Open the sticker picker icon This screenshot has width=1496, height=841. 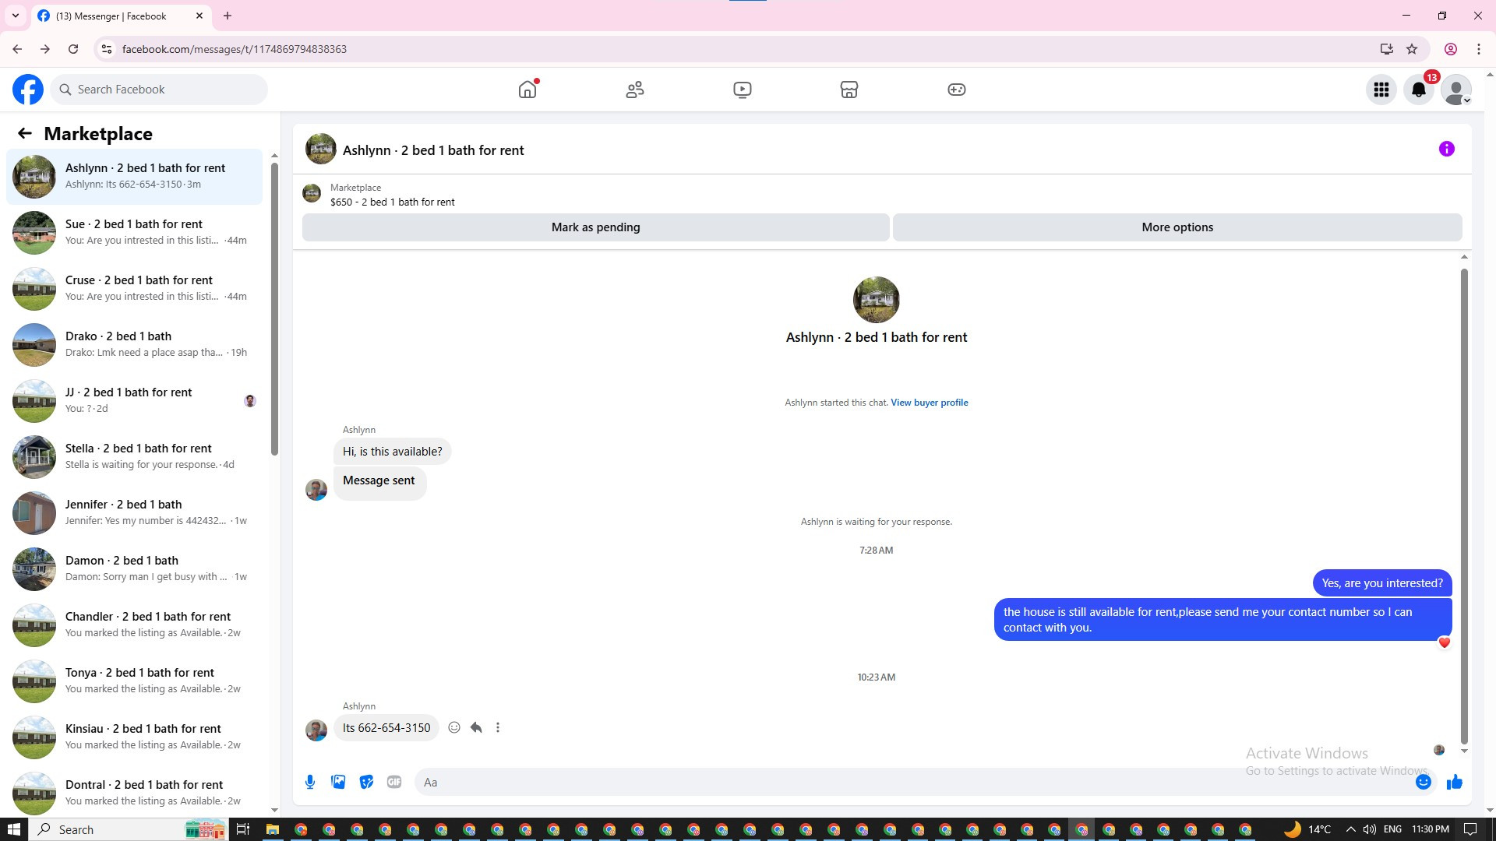point(366,782)
